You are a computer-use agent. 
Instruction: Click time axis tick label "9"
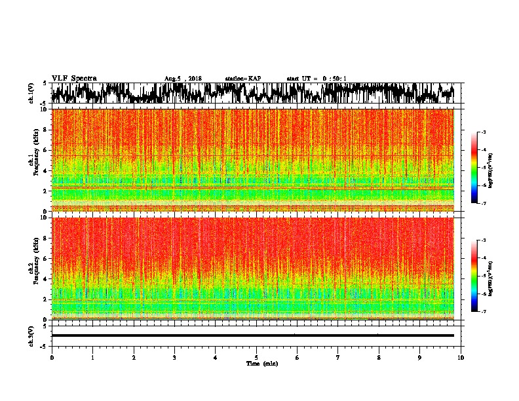(x=419, y=358)
